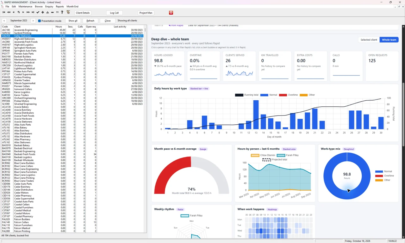This screenshot has height=243, width=405.
Task: Click the curved arrow toolbar icon
Action: [18, 13]
